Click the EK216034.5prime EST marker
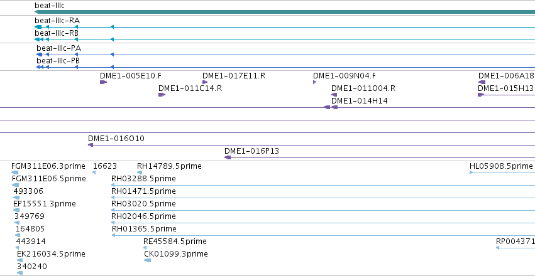The width and height of the screenshot is (535, 276). [19, 261]
